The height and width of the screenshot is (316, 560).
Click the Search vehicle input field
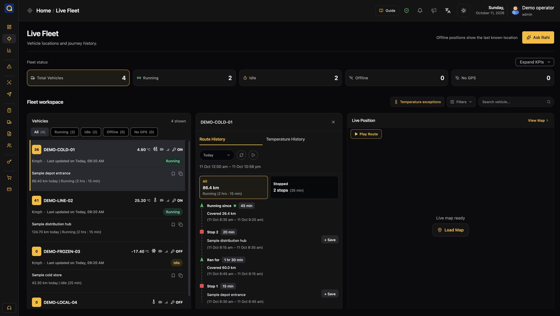click(x=516, y=102)
